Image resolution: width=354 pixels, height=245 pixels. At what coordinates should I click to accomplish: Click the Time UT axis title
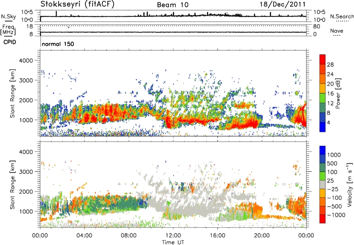coord(173,242)
